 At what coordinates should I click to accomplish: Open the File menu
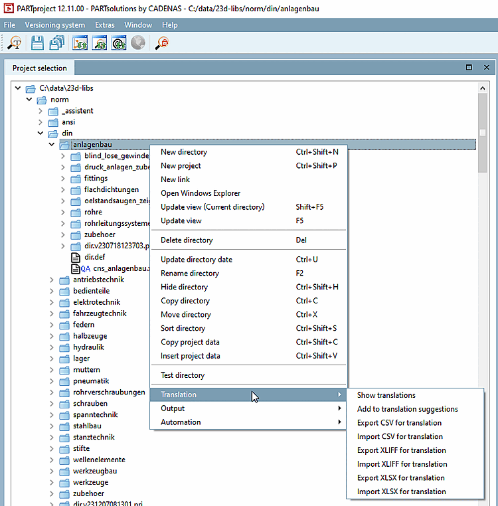coord(10,25)
